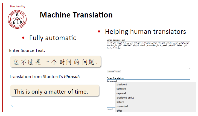Click the Clear button
This screenshot has height=116, width=198.
[118, 71]
